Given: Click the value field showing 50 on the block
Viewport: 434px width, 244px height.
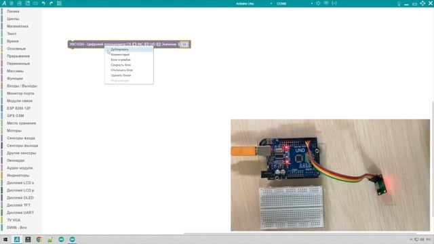Looking at the screenshot, I should point(184,44).
